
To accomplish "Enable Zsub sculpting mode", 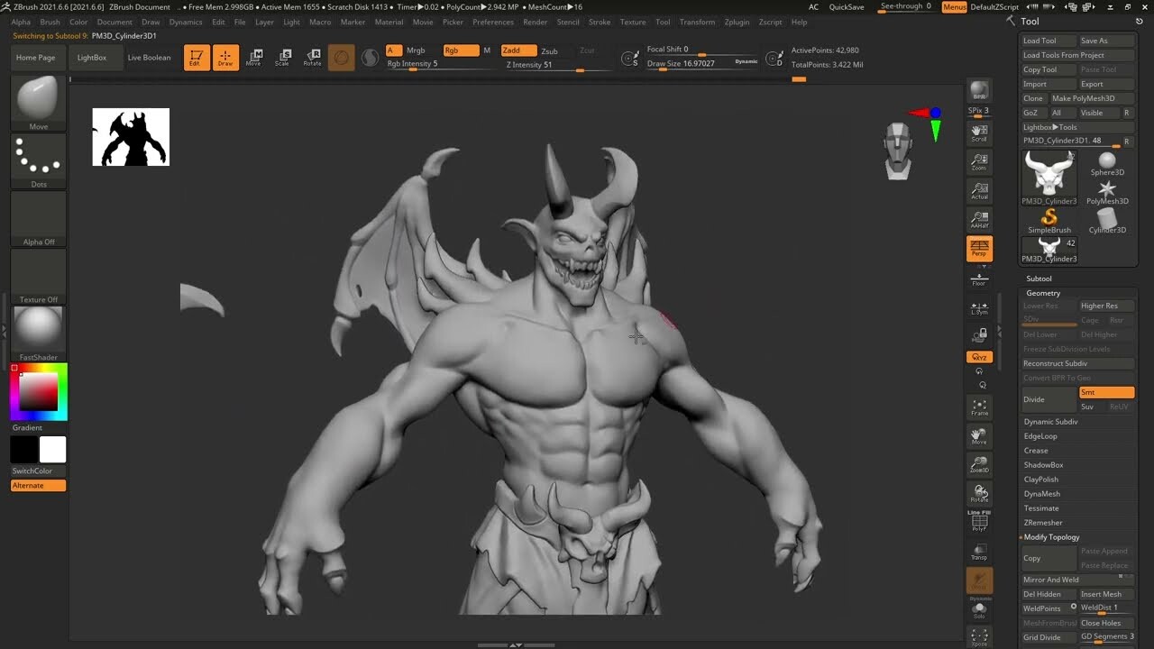I will point(551,50).
